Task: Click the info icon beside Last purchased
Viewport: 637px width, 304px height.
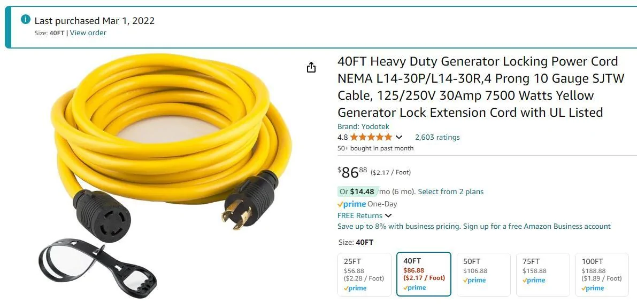Action: click(x=26, y=20)
